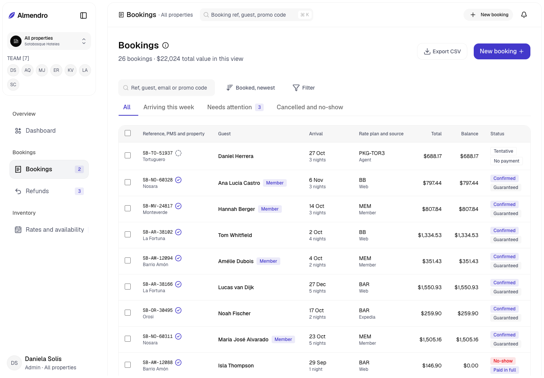This screenshot has height=378, width=544.
Task: Tick the Tom Whitfield row checkbox
Action: [128, 234]
